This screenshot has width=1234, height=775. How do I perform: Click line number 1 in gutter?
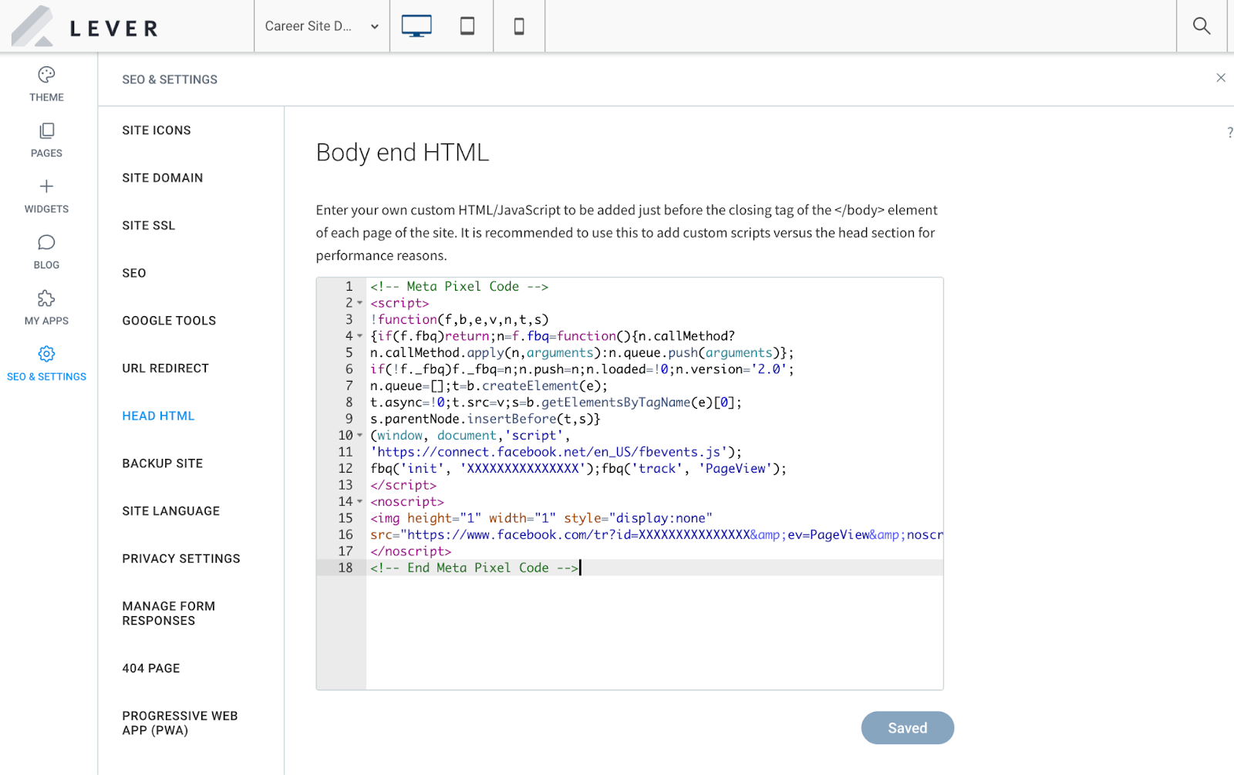click(x=349, y=287)
